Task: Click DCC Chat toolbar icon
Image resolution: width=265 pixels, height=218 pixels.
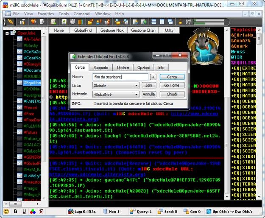Action: click(99, 22)
